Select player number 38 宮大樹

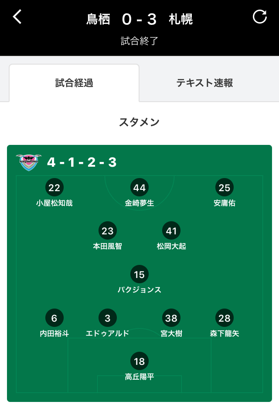(x=171, y=323)
